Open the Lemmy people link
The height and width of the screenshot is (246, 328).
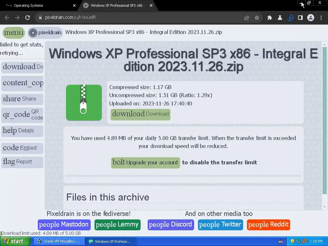pos(117,225)
